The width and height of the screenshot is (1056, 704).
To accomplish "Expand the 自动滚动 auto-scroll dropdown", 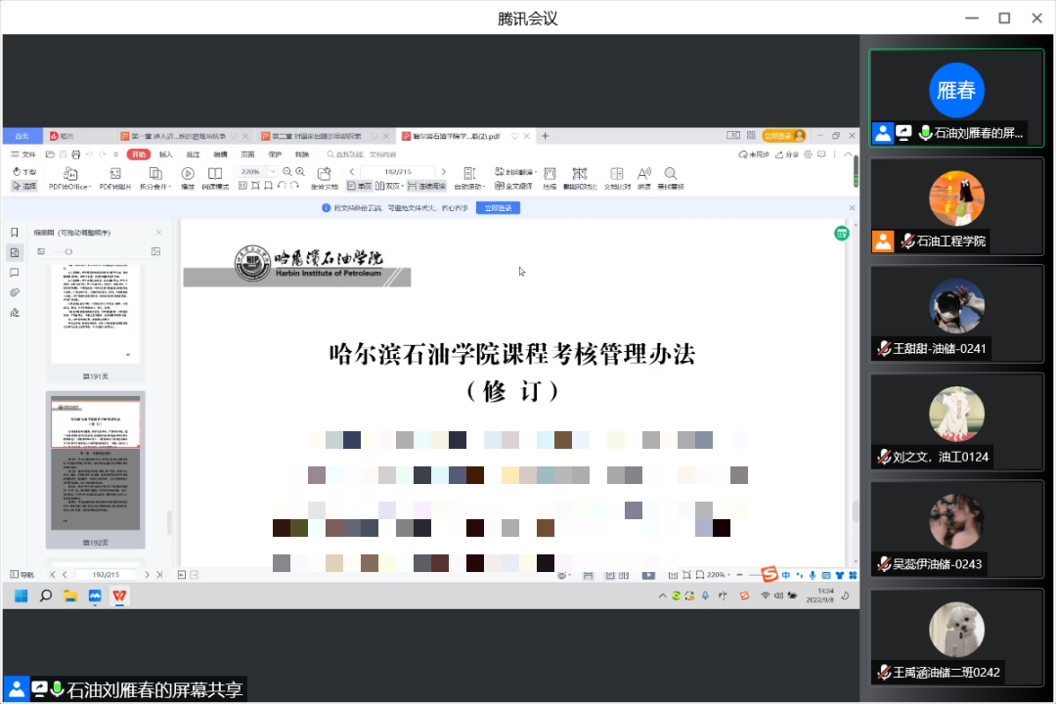I will click(469, 186).
